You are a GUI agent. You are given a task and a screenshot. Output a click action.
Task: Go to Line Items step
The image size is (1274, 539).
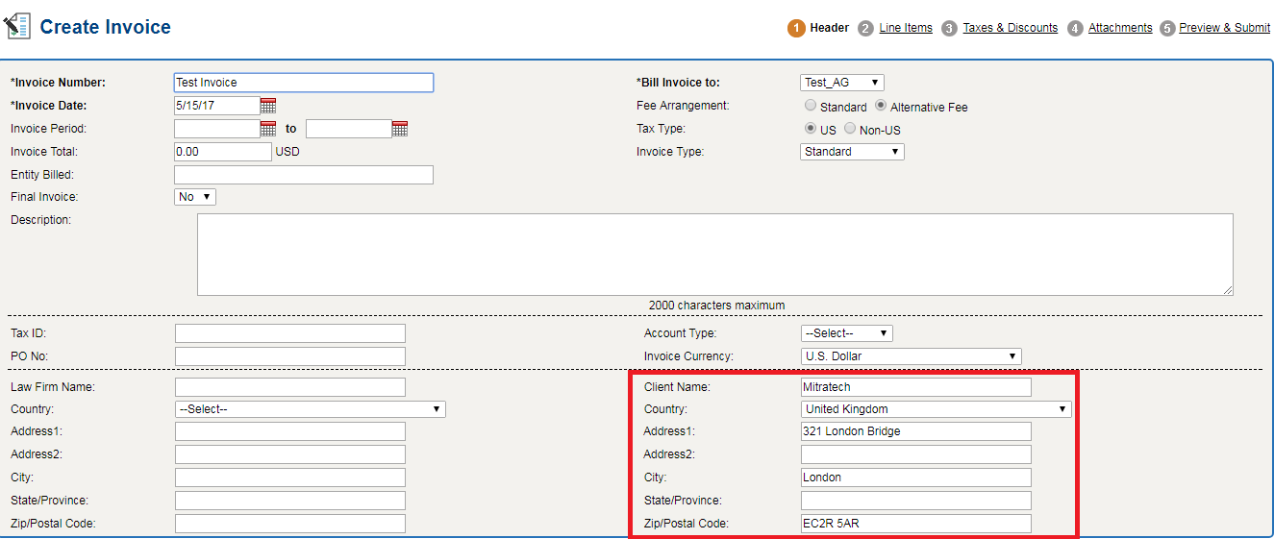(906, 28)
